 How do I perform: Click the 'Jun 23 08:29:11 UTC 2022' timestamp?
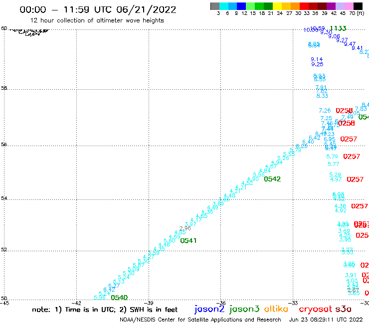[x=326, y=320]
